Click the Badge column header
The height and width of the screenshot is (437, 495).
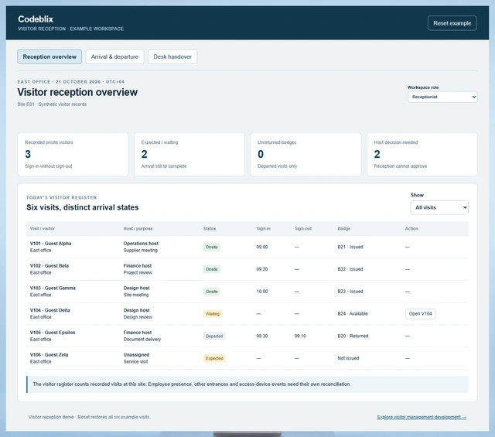tap(343, 229)
